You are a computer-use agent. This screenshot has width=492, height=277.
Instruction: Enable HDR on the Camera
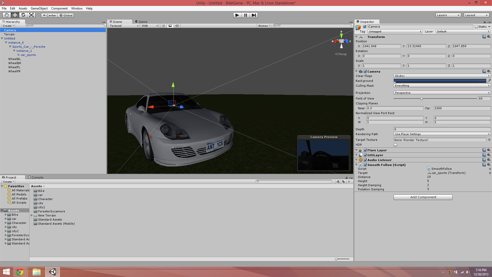(x=395, y=145)
